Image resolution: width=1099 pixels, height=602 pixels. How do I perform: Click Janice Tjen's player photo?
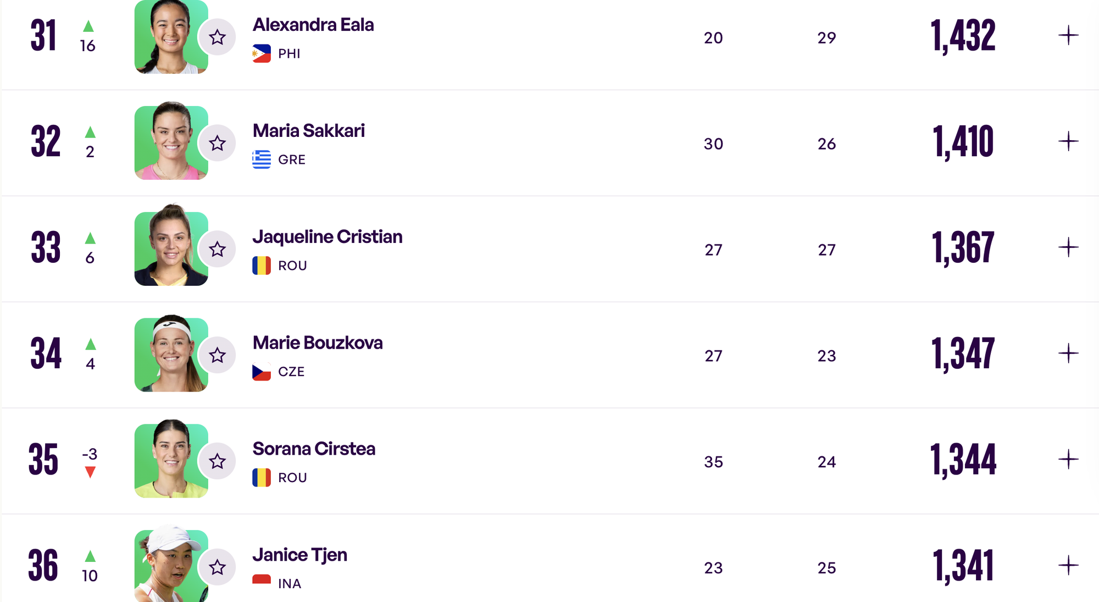coord(171,565)
